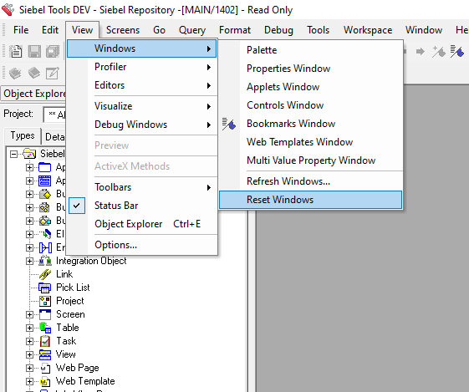Show the Properties Window
Viewport: 469px width, 392px height.
coord(310,69)
